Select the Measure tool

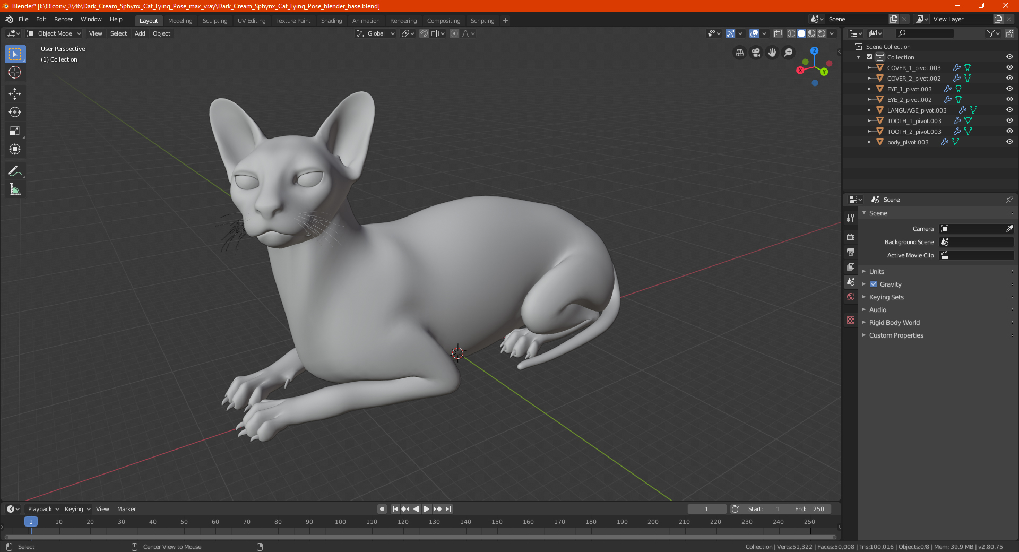pos(15,189)
